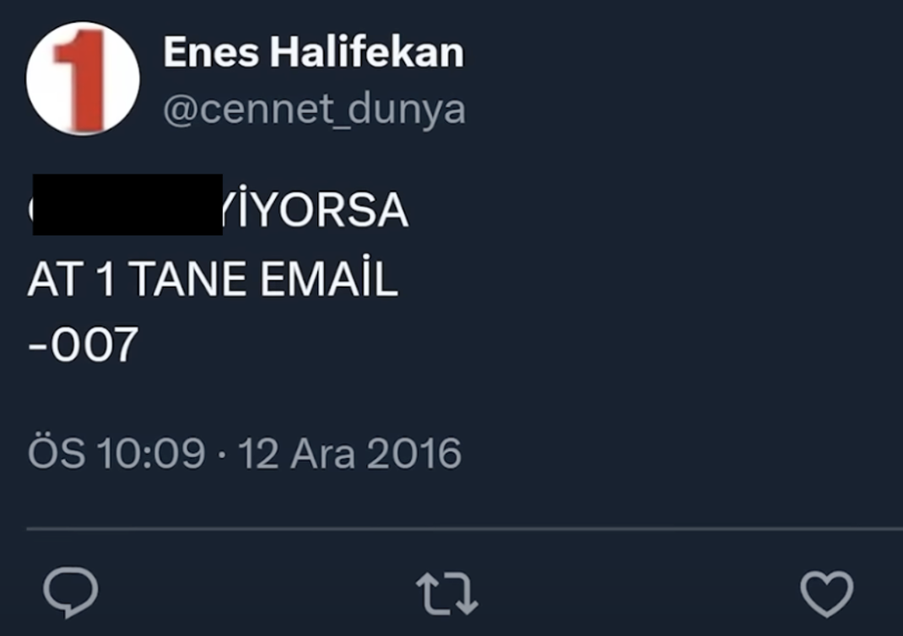Viewport: 903px width, 636px height.
Task: Open Enes Halifekan's profile name
Action: point(313,51)
